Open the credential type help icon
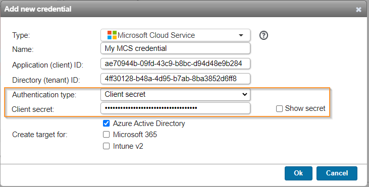This screenshot has width=369, height=187. click(x=263, y=35)
